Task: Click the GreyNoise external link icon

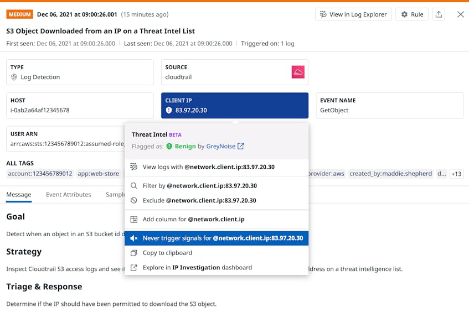Action: (x=240, y=146)
